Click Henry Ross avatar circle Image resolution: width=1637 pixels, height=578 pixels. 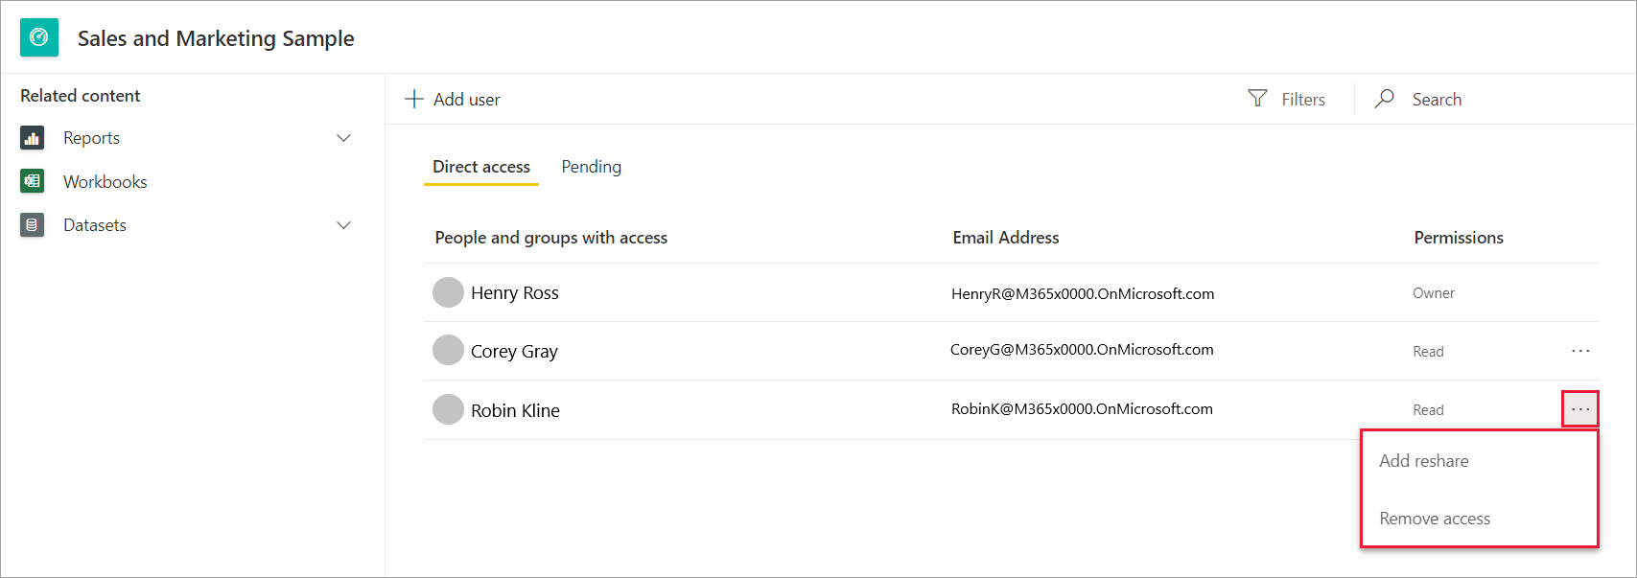[448, 292]
